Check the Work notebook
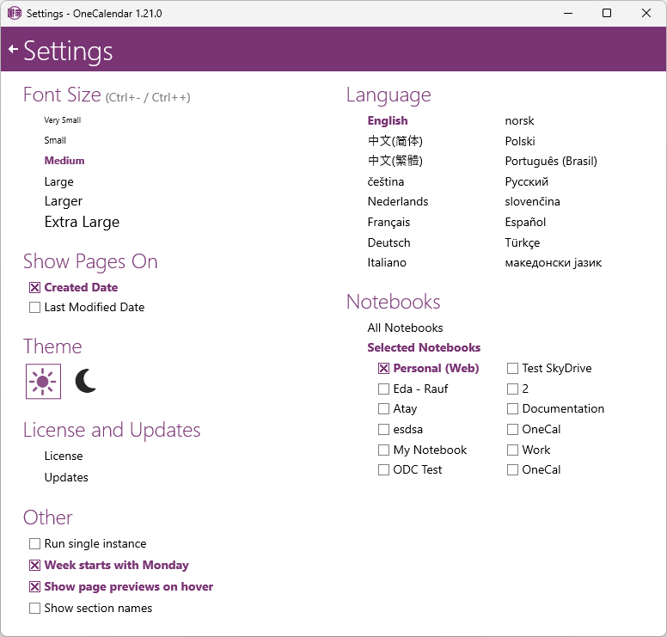This screenshot has width=667, height=637. pyautogui.click(x=512, y=450)
